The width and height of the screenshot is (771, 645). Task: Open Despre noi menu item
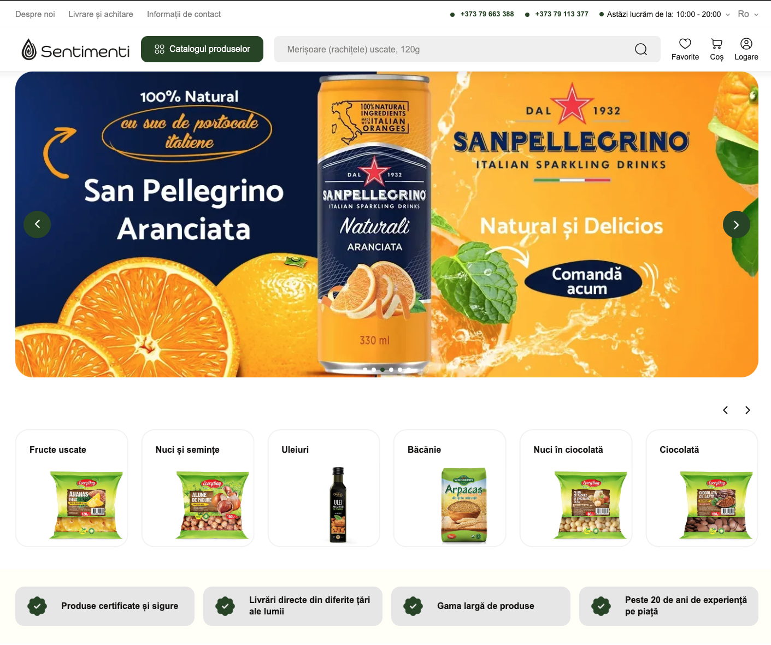click(x=35, y=14)
